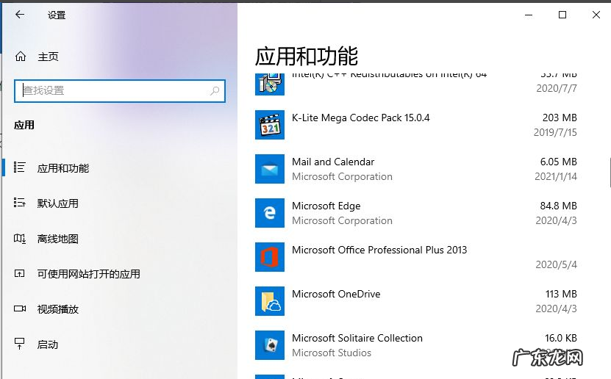Screen dimensions: 611x379
Task: Click the 启动 startup icon
Action: (19, 344)
